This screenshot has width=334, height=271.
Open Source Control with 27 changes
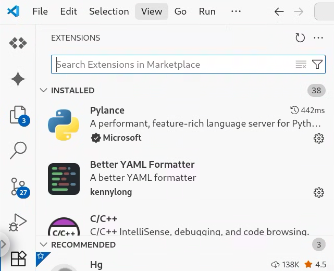[18, 187]
